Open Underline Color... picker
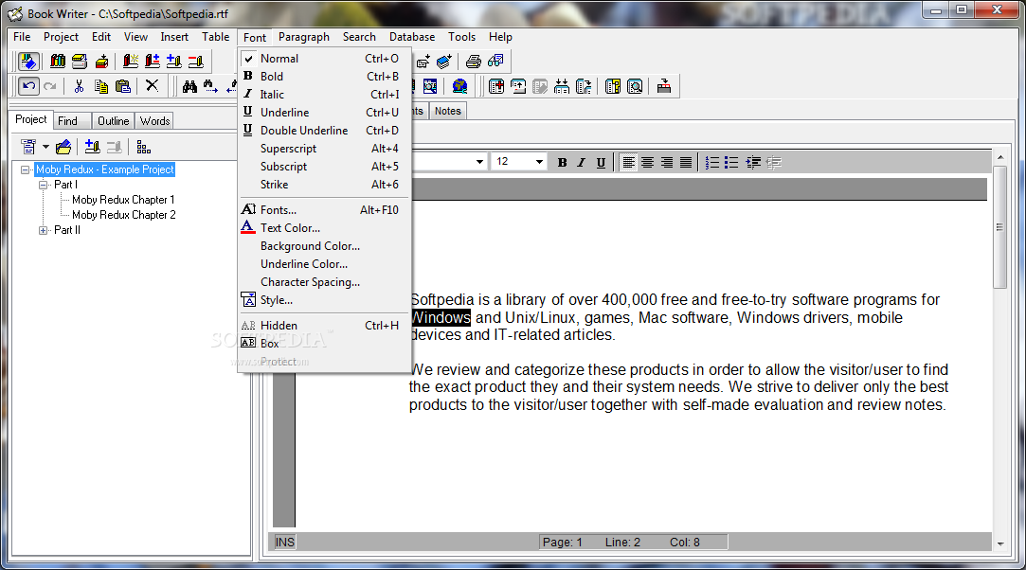This screenshot has width=1026, height=570. click(325, 264)
